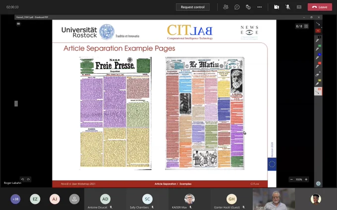Rotate the page clockwise
Image resolution: width=337 pixels, height=210 pixels.
28,179
